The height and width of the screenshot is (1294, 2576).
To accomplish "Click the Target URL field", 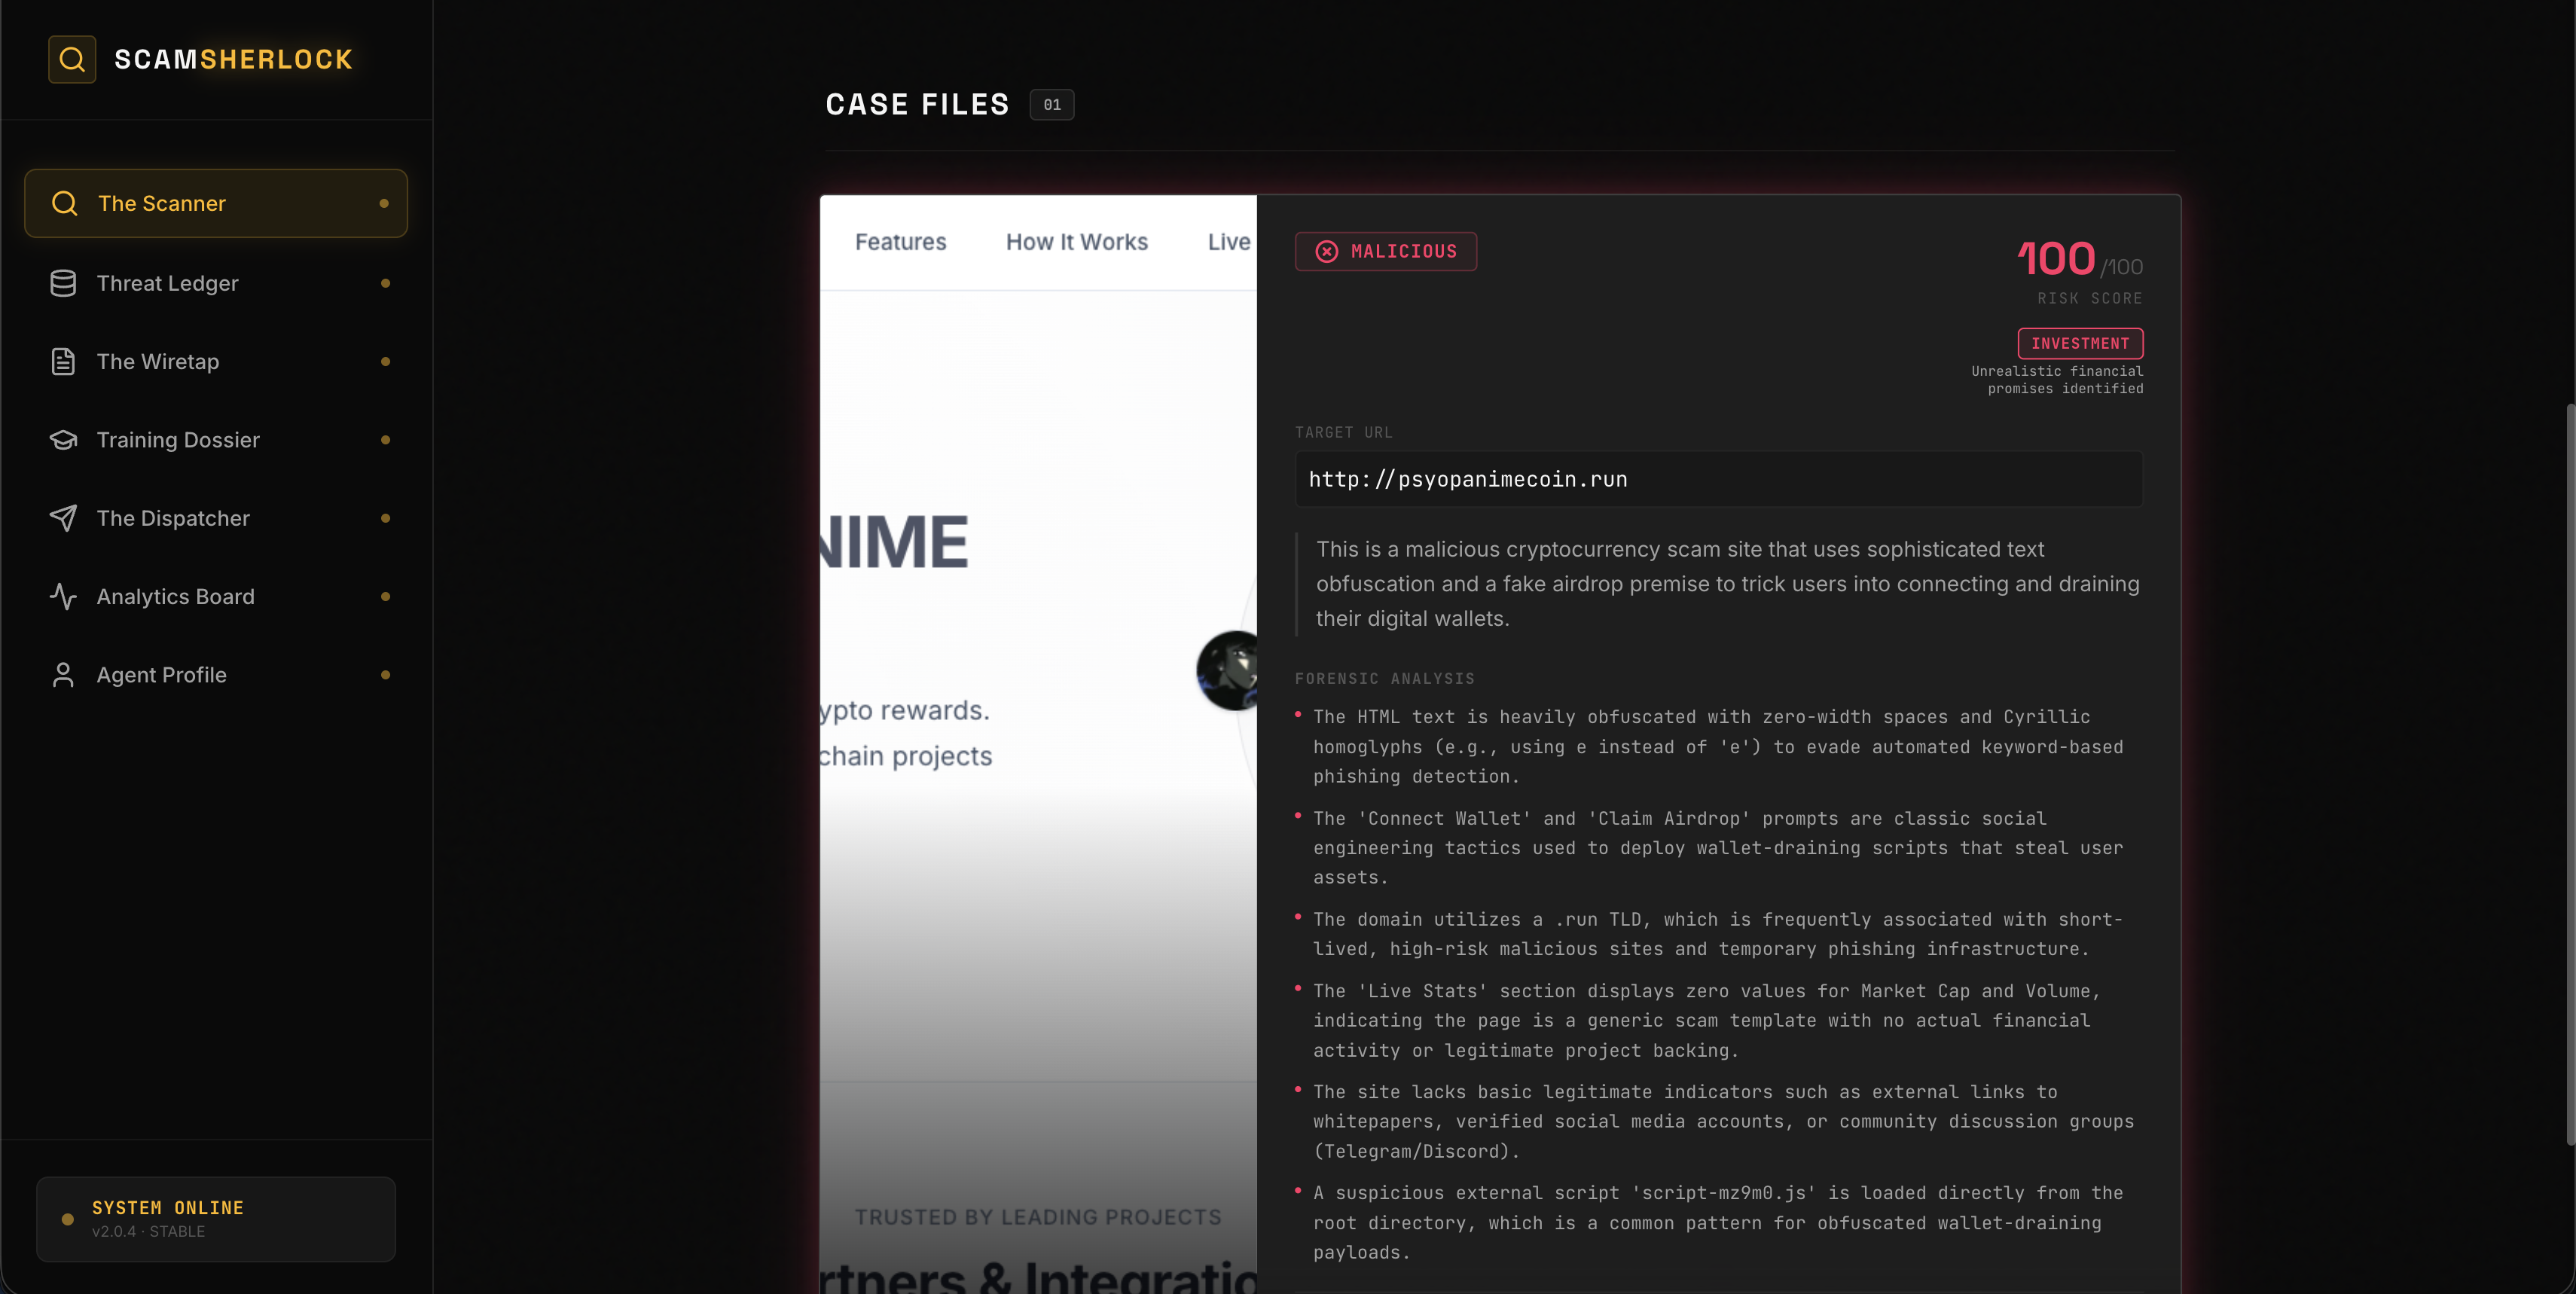I will click(1717, 479).
